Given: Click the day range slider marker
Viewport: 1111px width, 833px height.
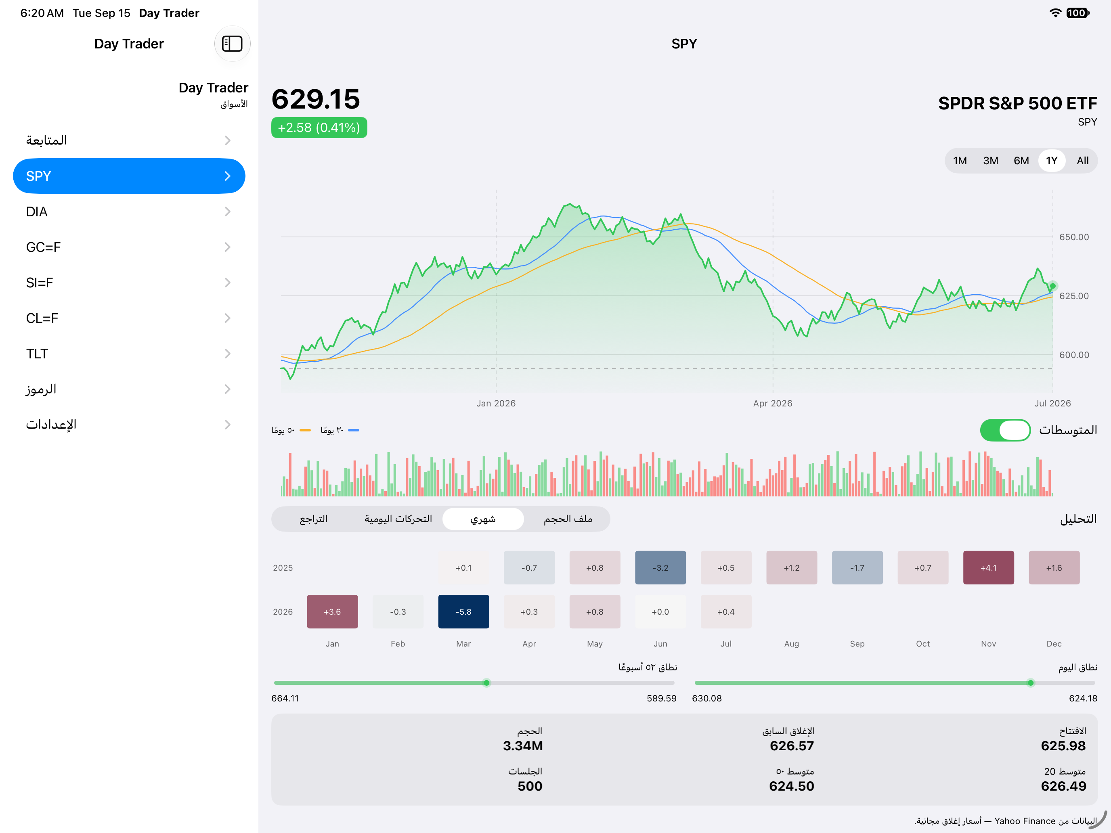Looking at the screenshot, I should click(x=1030, y=683).
